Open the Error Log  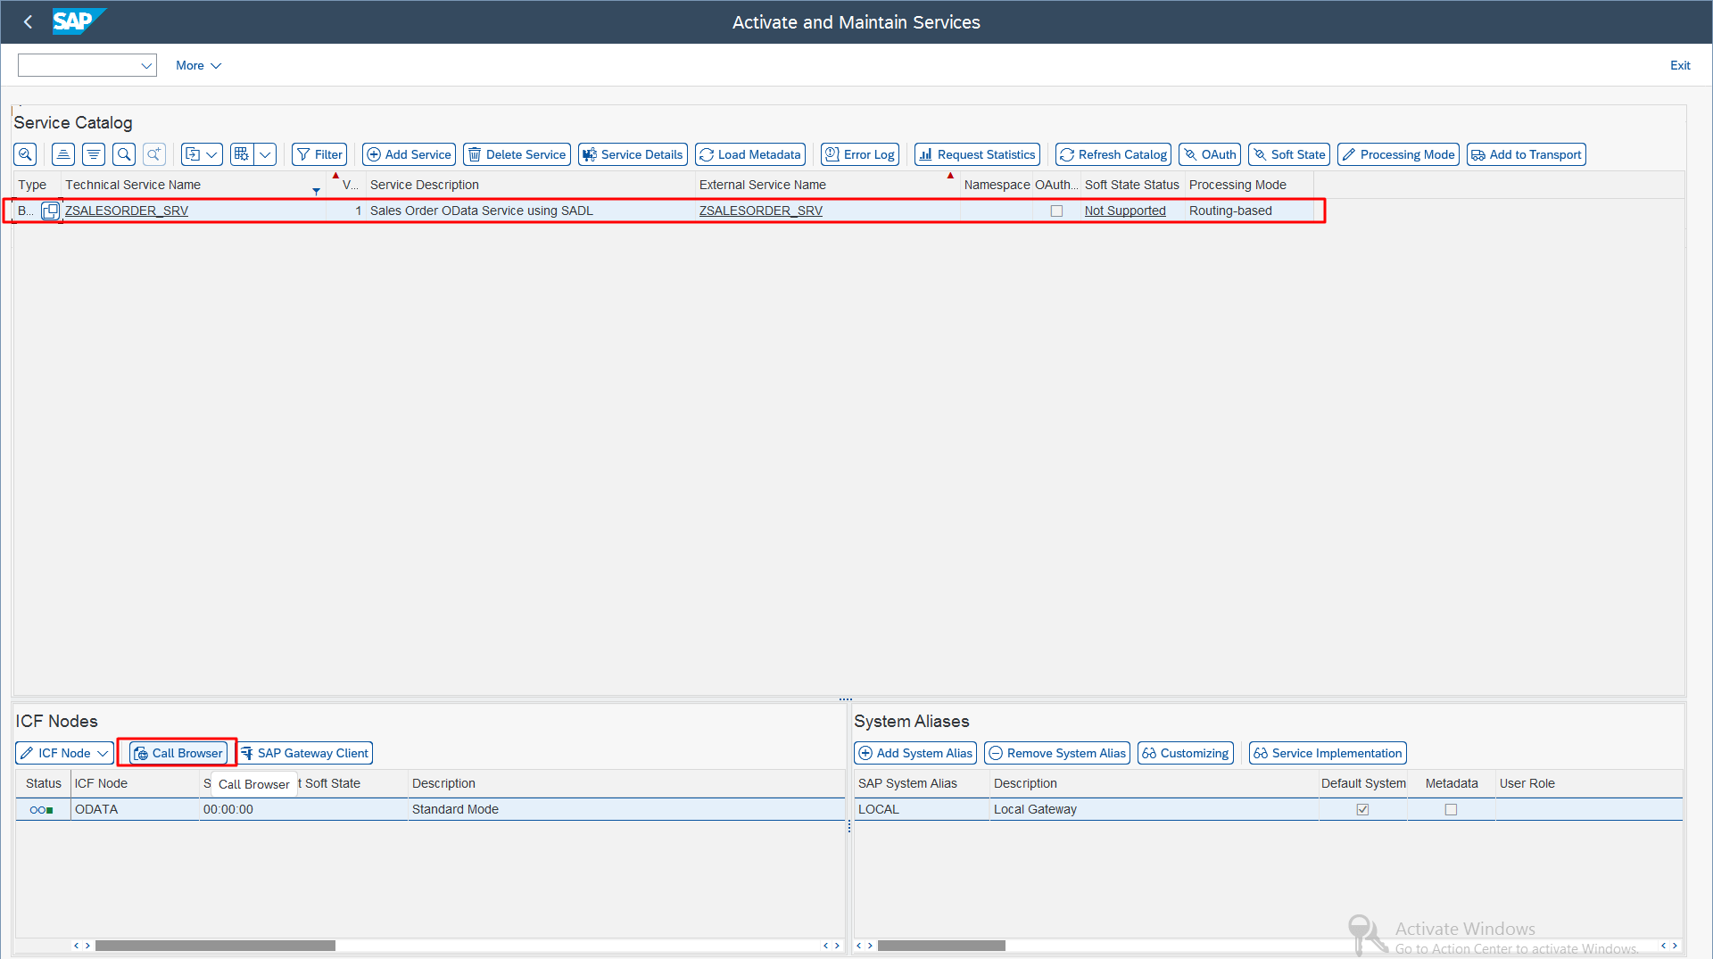click(x=860, y=154)
